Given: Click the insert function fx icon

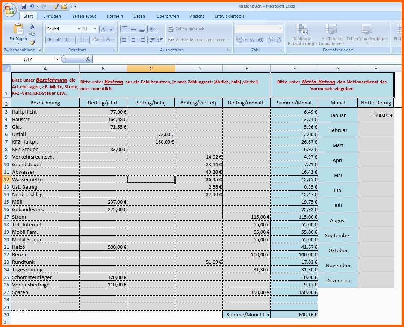Looking at the screenshot, I should click(x=88, y=59).
